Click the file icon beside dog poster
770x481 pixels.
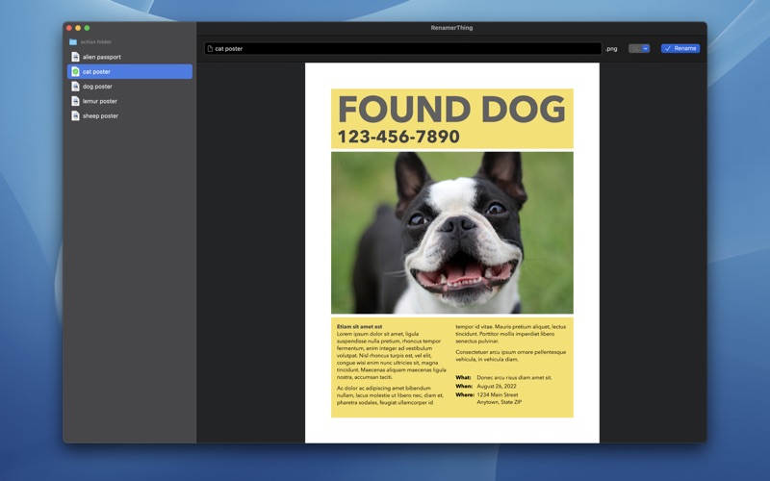75,87
